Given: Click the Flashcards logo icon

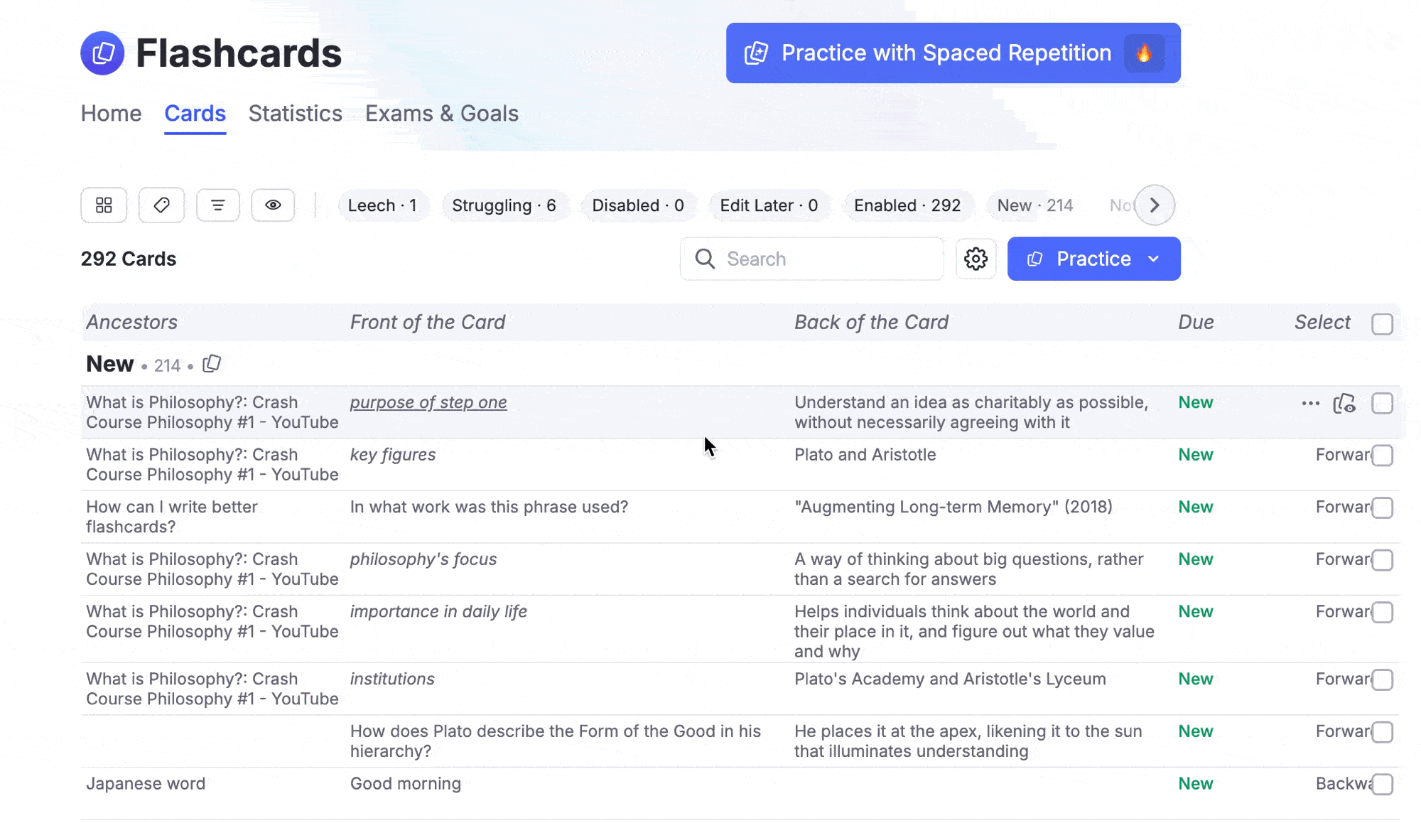Looking at the screenshot, I should [102, 53].
